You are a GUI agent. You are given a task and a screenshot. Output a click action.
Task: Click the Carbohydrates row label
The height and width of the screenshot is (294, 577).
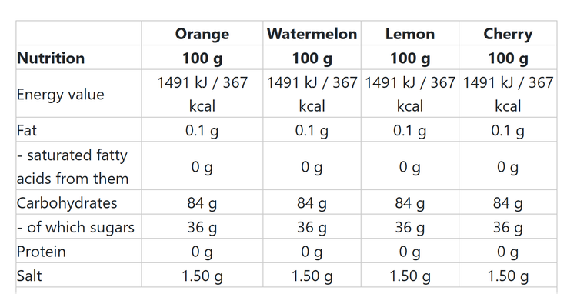pyautogui.click(x=67, y=202)
